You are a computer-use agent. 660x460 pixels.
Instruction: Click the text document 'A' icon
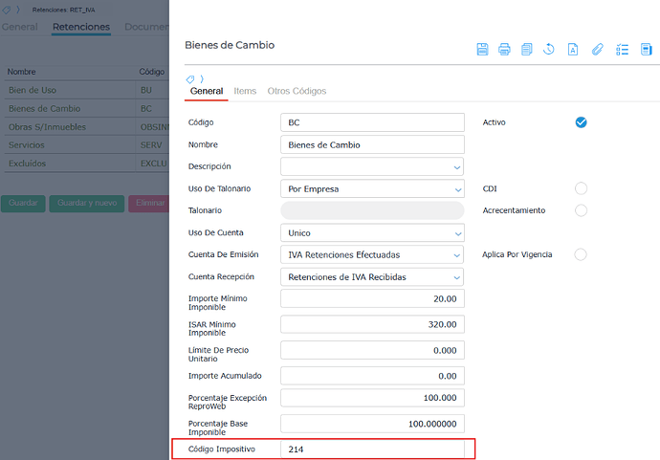pos(573,49)
